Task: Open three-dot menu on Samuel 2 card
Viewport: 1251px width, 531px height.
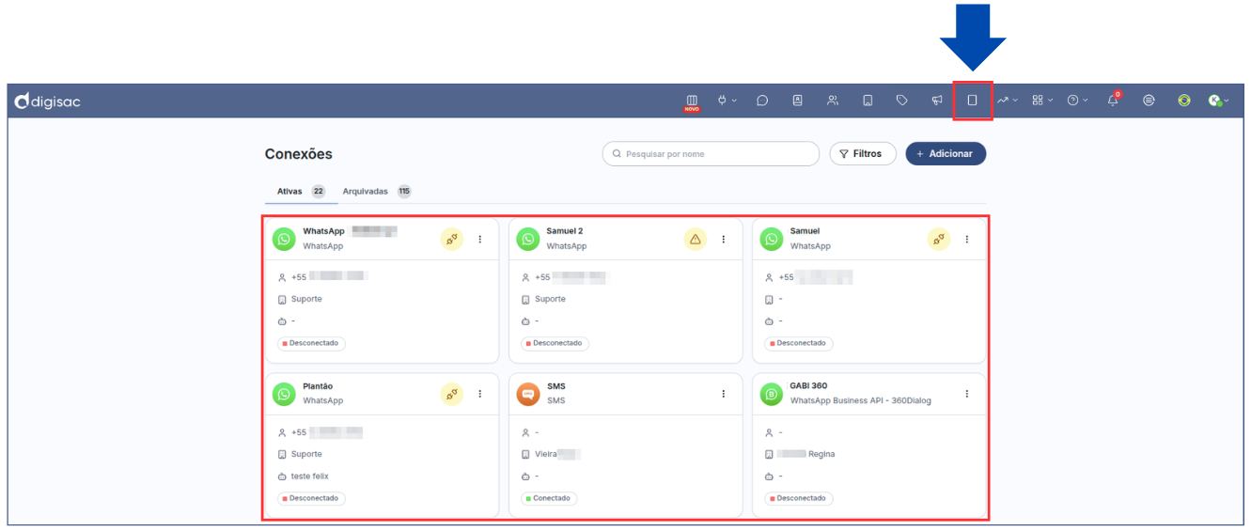Action: [x=724, y=240]
